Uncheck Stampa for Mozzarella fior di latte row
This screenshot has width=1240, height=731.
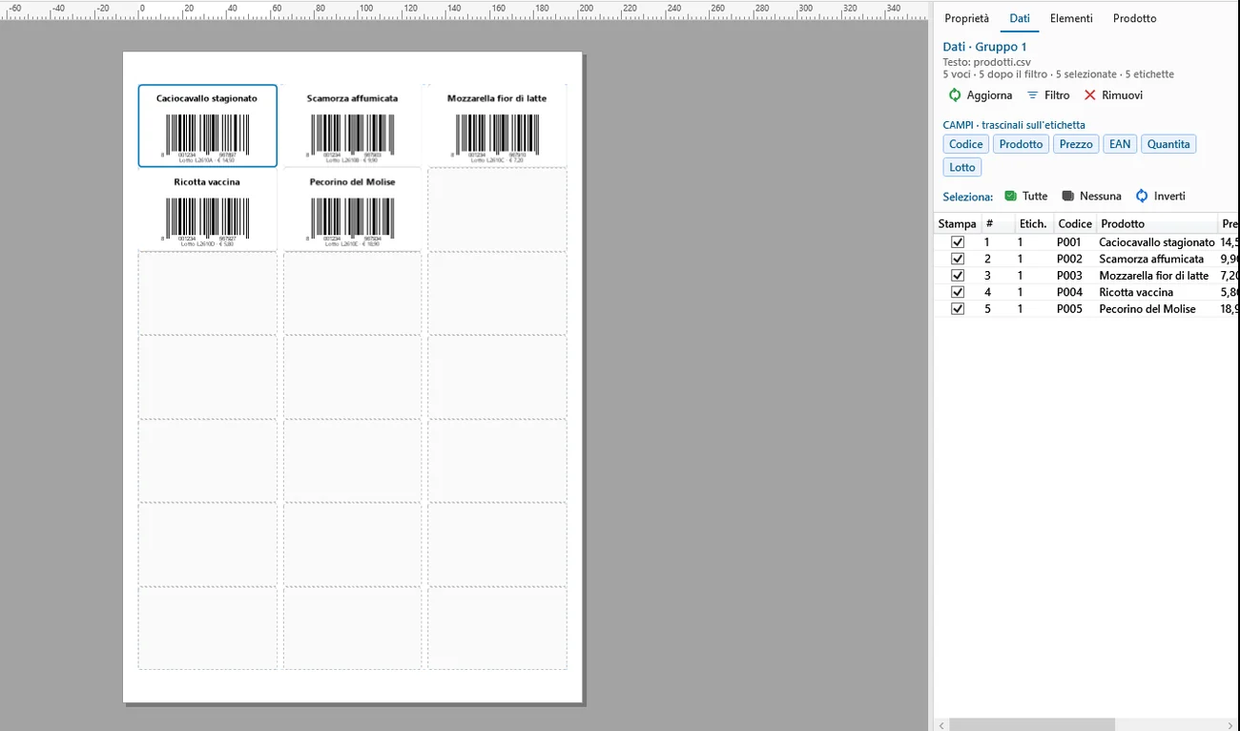pyautogui.click(x=958, y=276)
